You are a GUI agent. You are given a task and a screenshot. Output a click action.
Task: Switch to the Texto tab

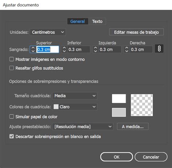tap(97, 21)
